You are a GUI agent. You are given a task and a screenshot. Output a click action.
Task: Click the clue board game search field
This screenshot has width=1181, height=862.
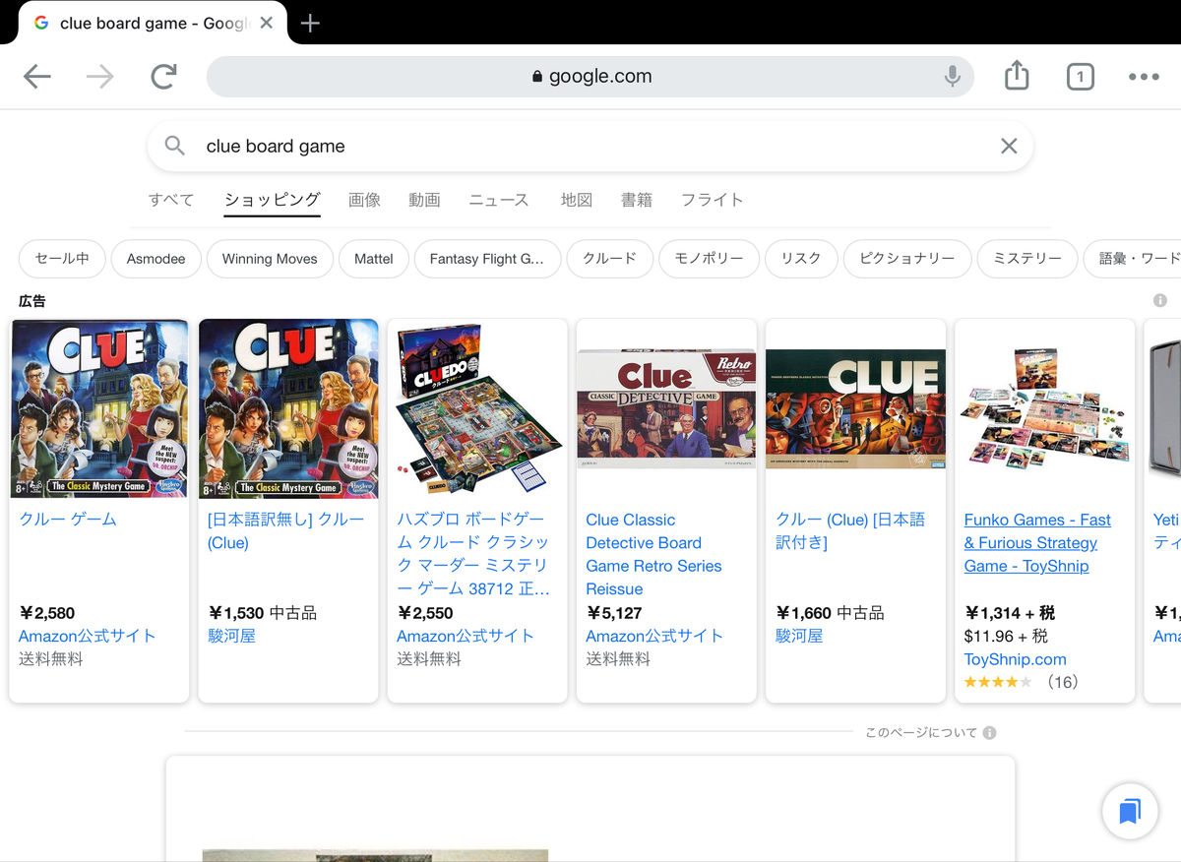click(x=590, y=146)
